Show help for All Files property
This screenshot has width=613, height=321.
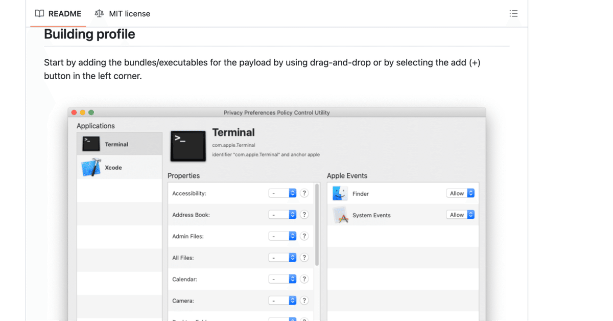point(304,258)
